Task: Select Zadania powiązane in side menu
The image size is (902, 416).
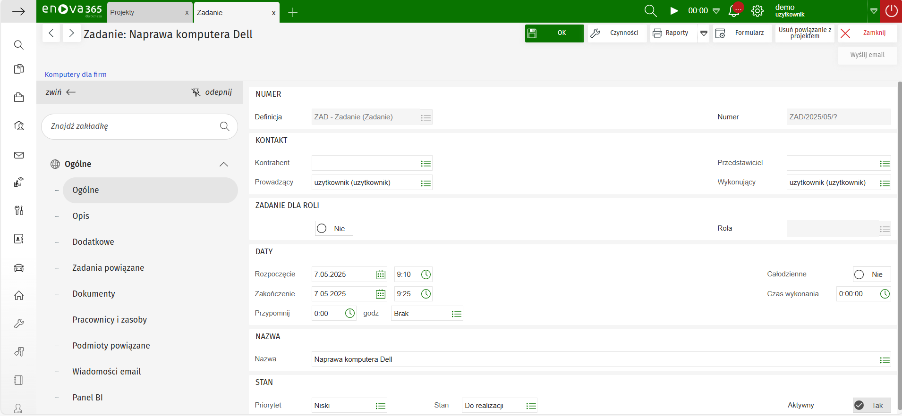Action: click(108, 268)
